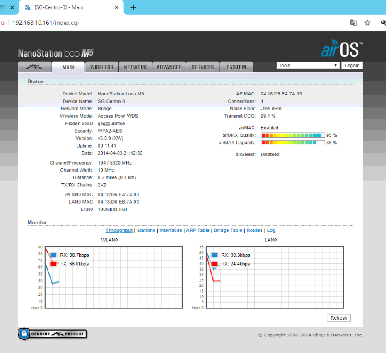Select the Channel Width 10 MHz value
Image resolution: width=386 pixels, height=353 pixels.
pos(106,170)
